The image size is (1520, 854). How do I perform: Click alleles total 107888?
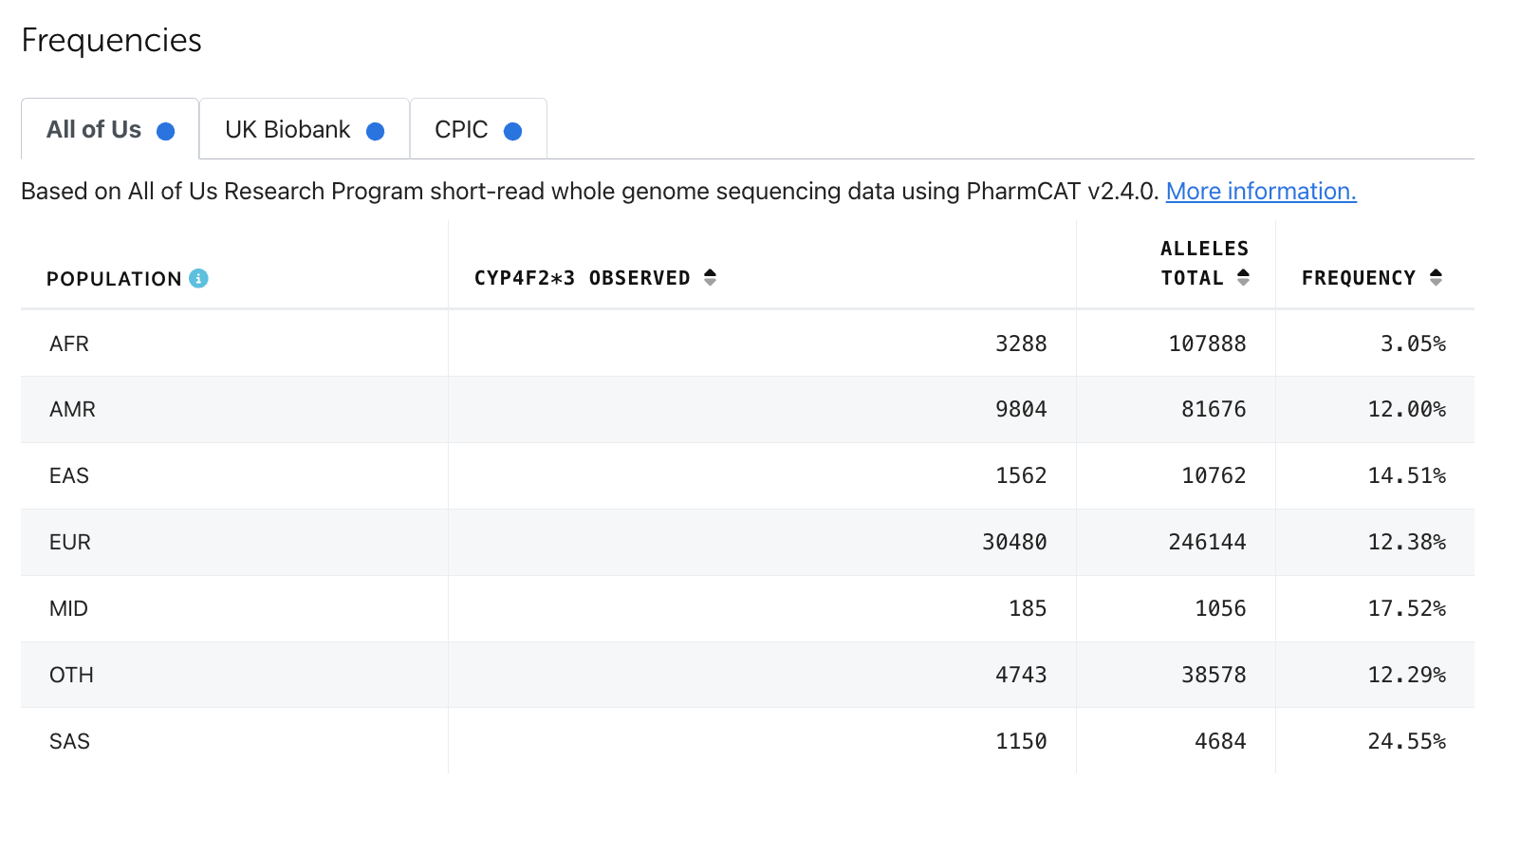[x=1207, y=343]
